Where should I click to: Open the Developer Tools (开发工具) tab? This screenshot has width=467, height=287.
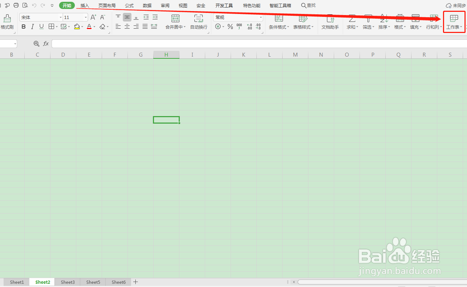coord(224,5)
